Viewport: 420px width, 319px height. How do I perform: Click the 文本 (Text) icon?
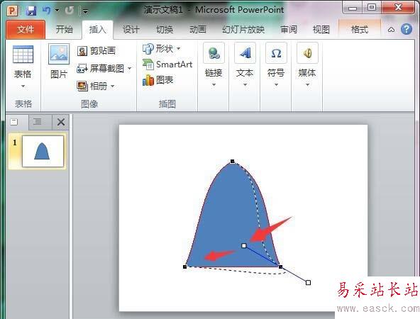pos(245,53)
